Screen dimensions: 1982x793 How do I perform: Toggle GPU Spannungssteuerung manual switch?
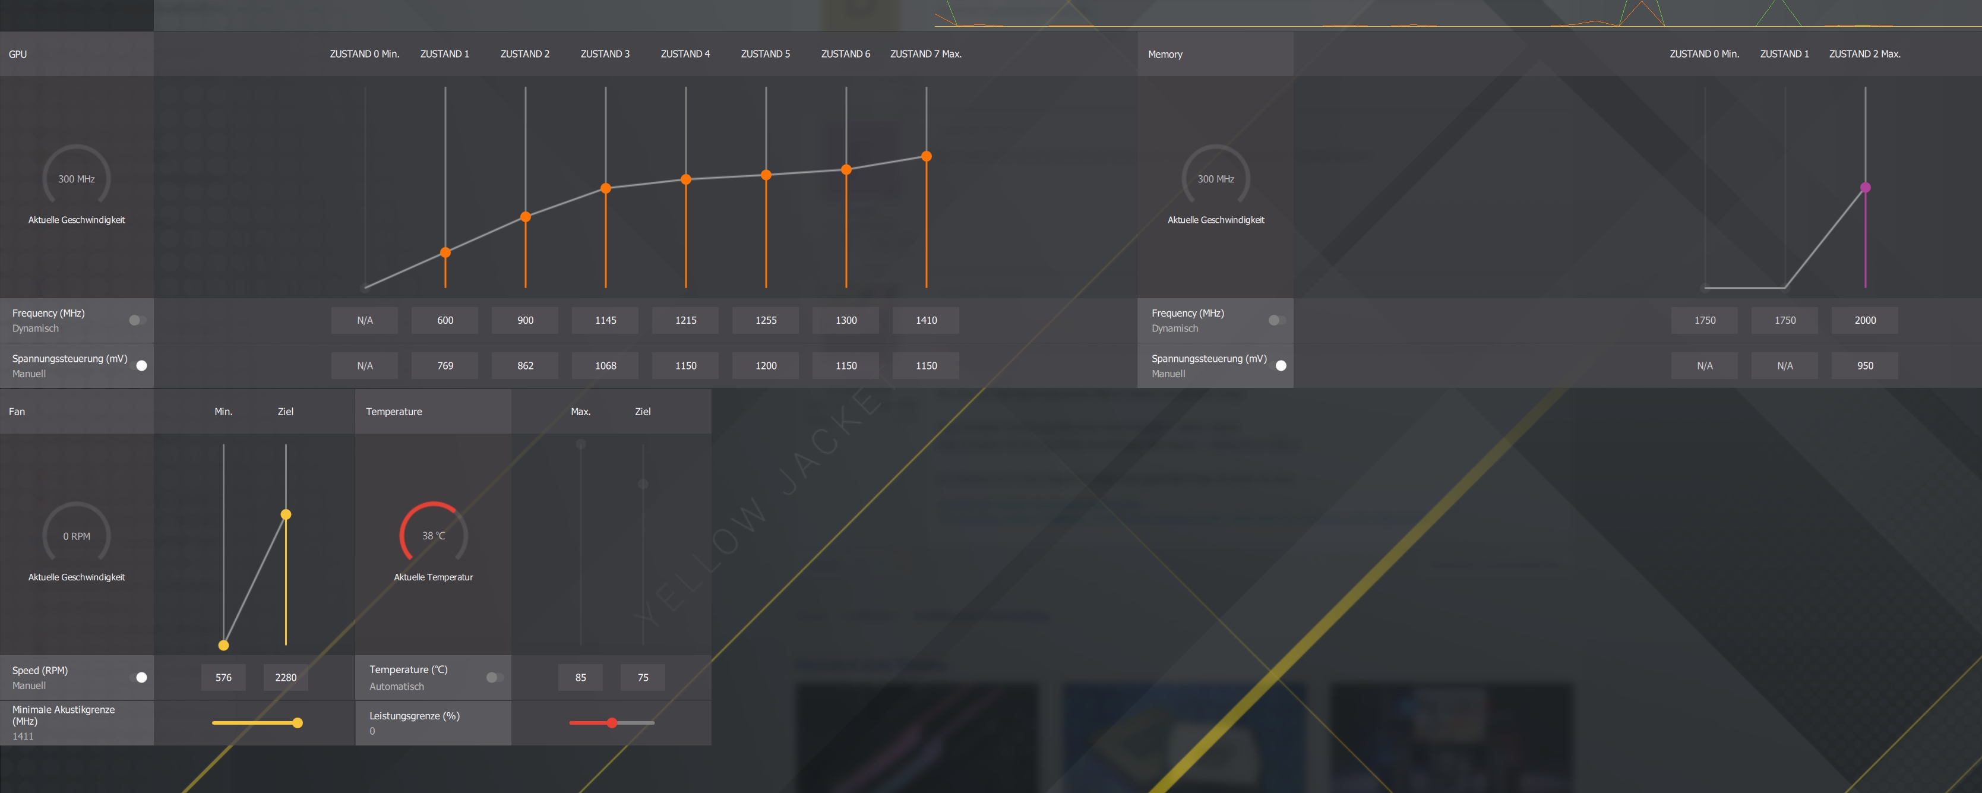click(x=138, y=365)
